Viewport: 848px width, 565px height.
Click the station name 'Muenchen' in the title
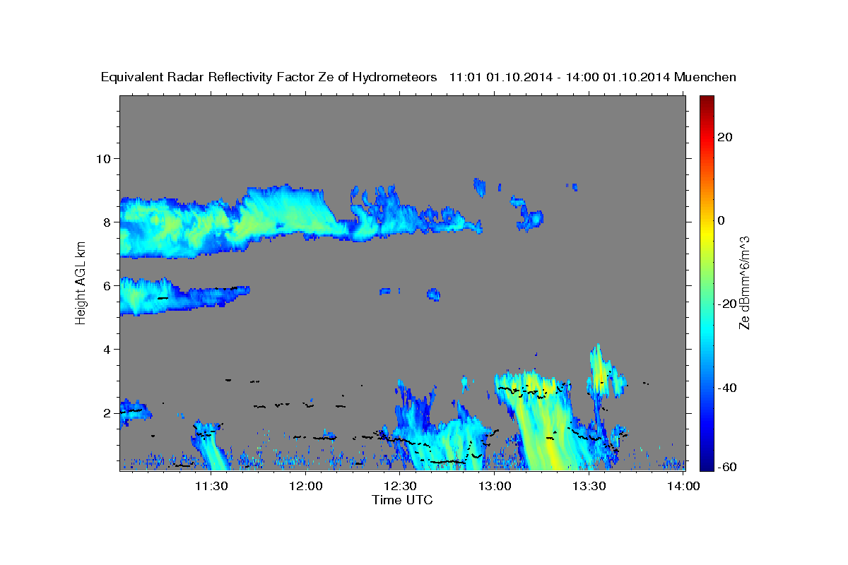pos(705,78)
